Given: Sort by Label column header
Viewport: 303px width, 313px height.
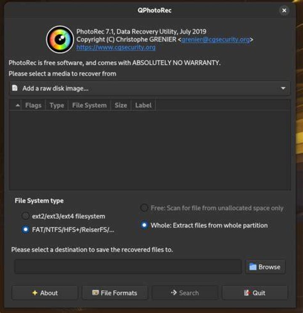Looking at the screenshot, I should click(143, 105).
